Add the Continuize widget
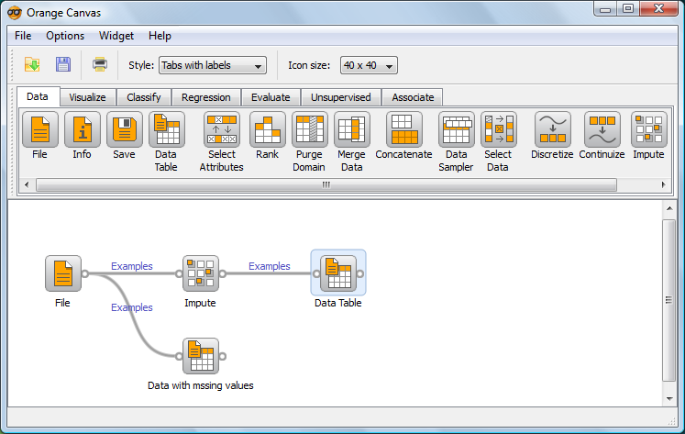The height and width of the screenshot is (434, 685). (x=602, y=129)
